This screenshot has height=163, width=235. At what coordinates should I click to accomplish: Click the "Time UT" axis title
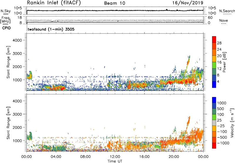click(115, 161)
